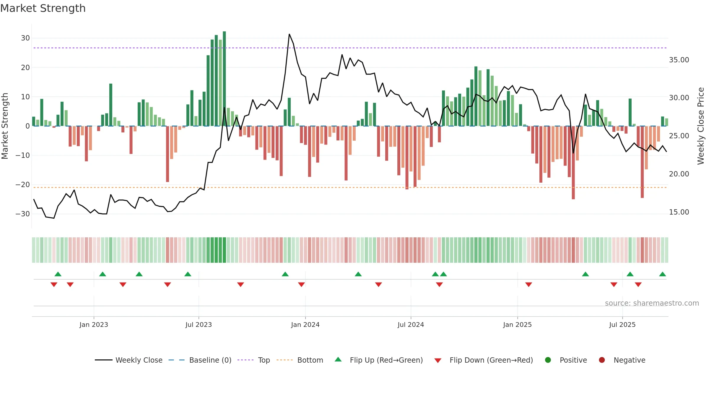709x399 pixels.
Task: Click the orange dotted Bottom legend icon
Action: (284, 360)
